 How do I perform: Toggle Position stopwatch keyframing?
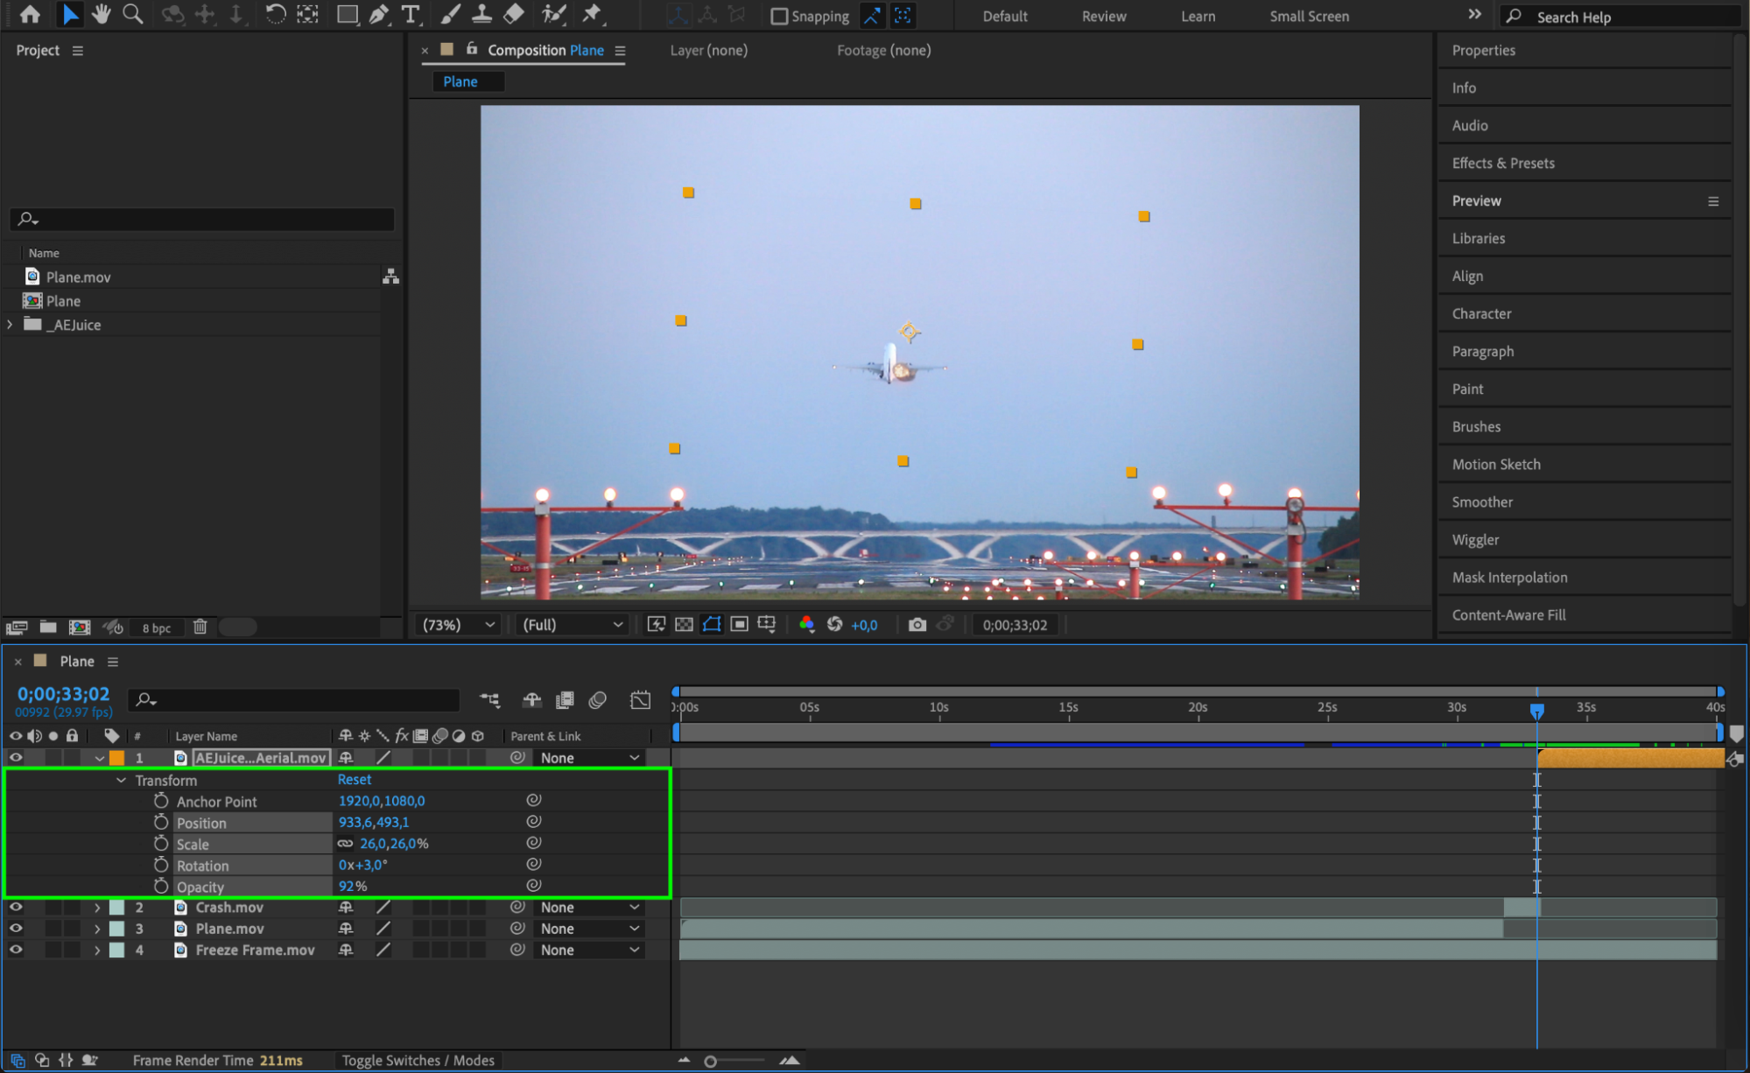(x=161, y=822)
